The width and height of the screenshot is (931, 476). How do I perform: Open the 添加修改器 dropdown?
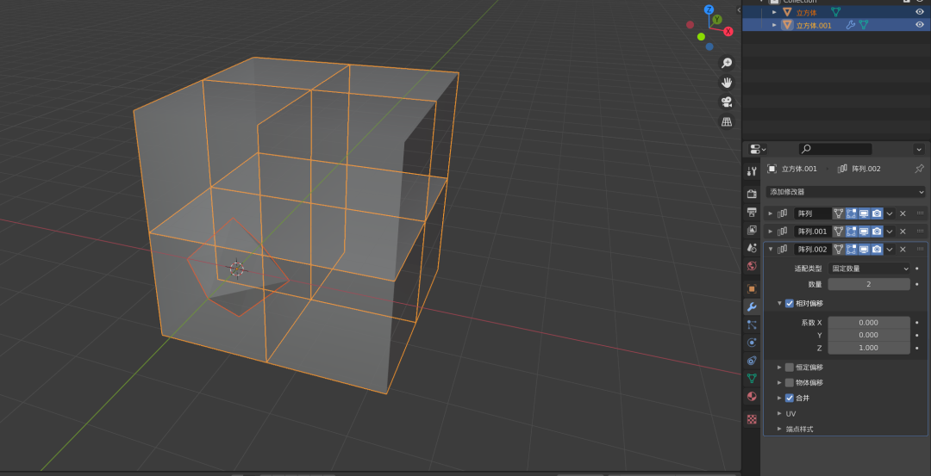(x=846, y=191)
